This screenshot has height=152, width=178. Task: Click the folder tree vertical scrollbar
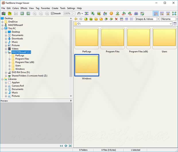pos(71,48)
